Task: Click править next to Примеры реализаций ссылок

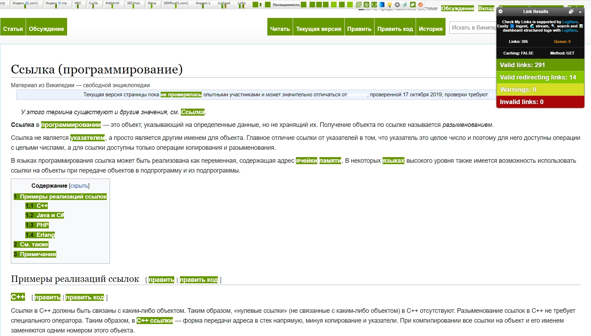Action: tap(161, 280)
